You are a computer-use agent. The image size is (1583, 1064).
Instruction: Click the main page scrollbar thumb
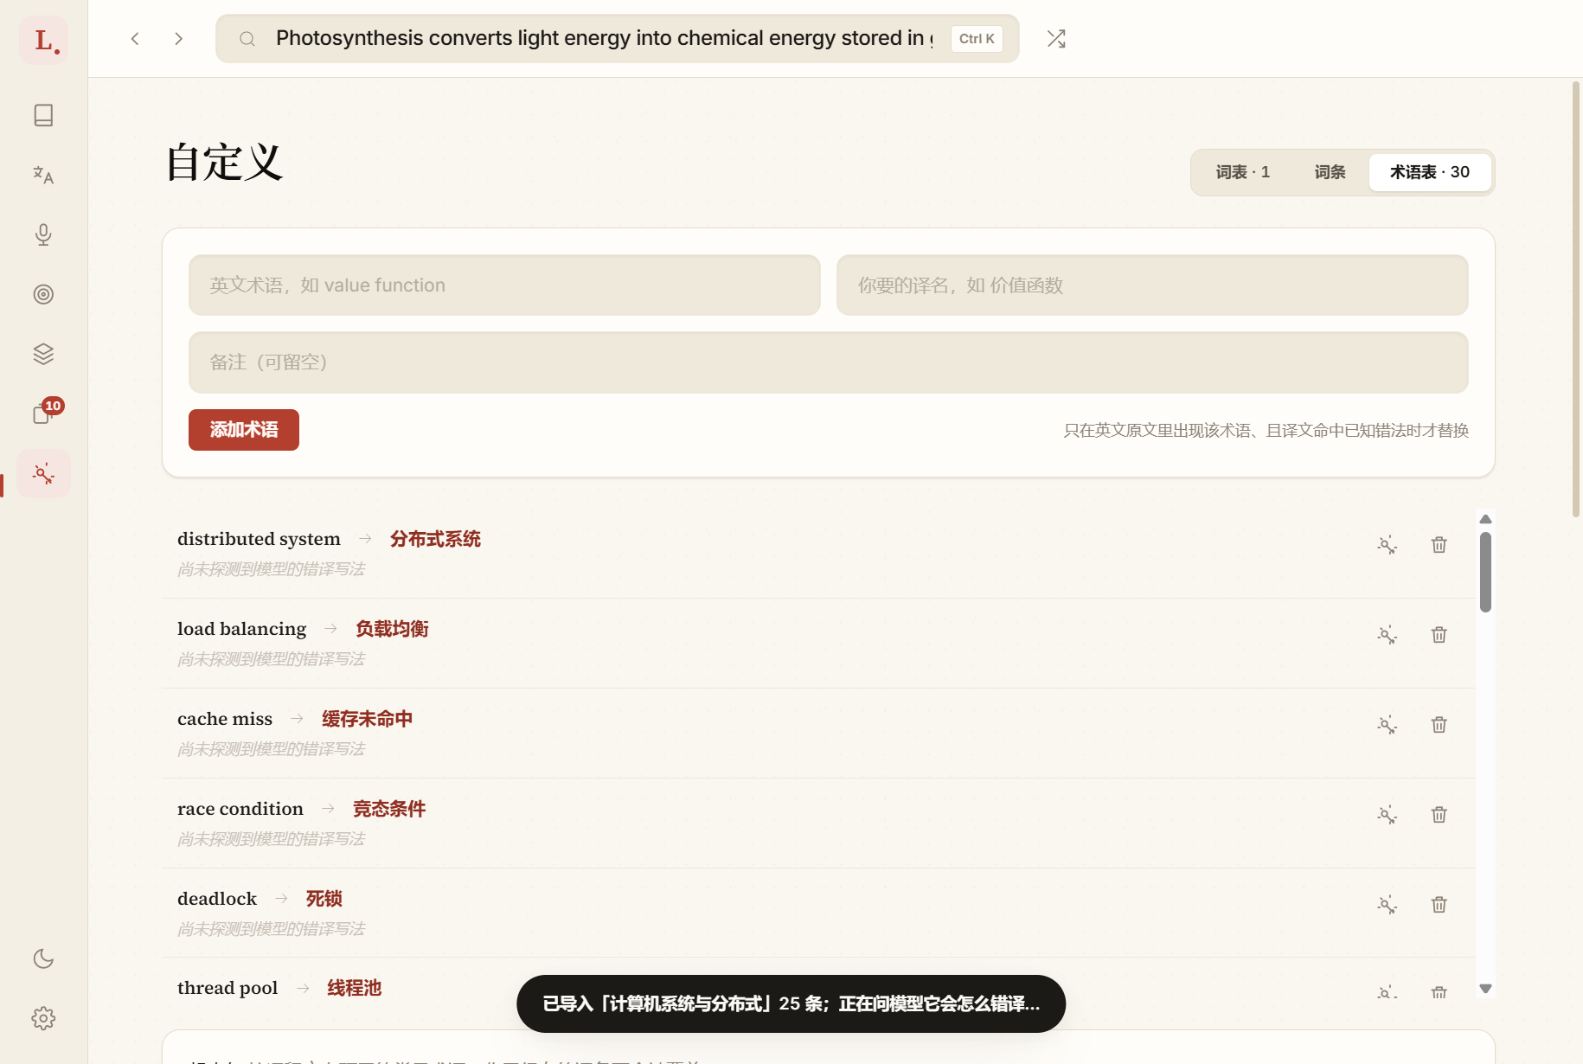tap(1576, 299)
